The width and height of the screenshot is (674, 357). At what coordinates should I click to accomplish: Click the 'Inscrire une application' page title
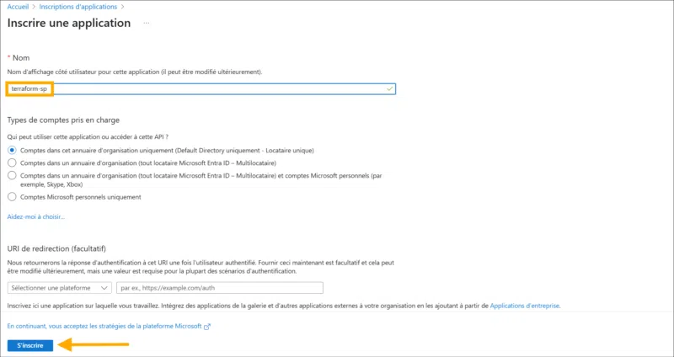tap(69, 23)
